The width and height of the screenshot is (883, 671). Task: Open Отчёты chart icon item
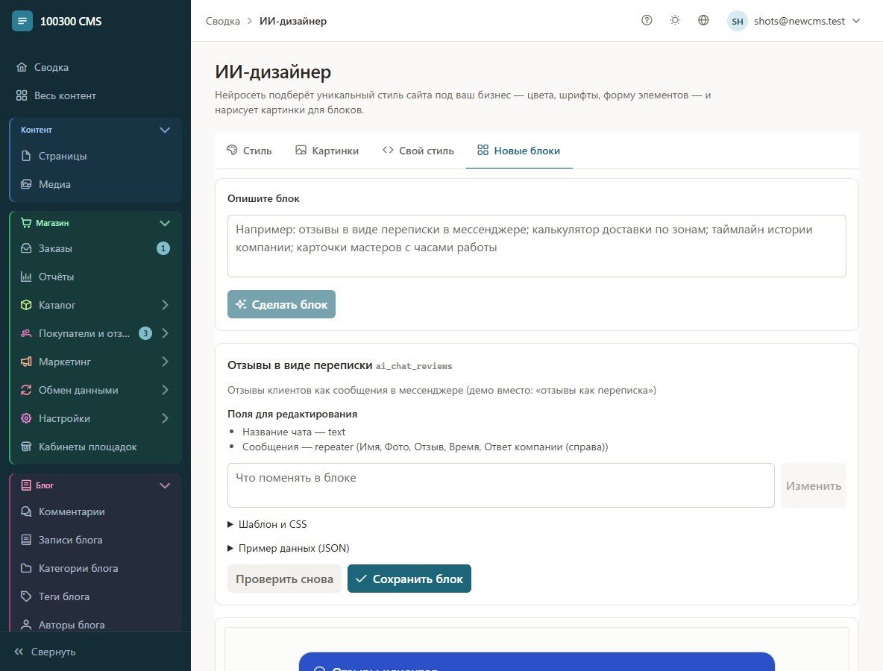pos(26,277)
